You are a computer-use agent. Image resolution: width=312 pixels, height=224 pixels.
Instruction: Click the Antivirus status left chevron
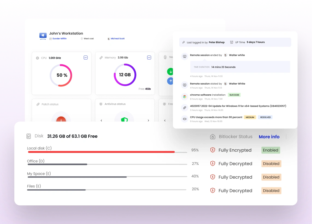pos(101,120)
